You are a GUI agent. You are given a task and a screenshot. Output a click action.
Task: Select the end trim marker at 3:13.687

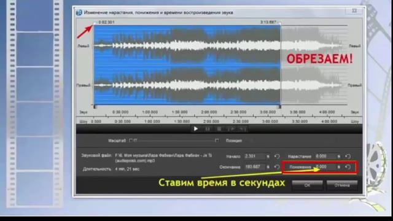[280, 23]
